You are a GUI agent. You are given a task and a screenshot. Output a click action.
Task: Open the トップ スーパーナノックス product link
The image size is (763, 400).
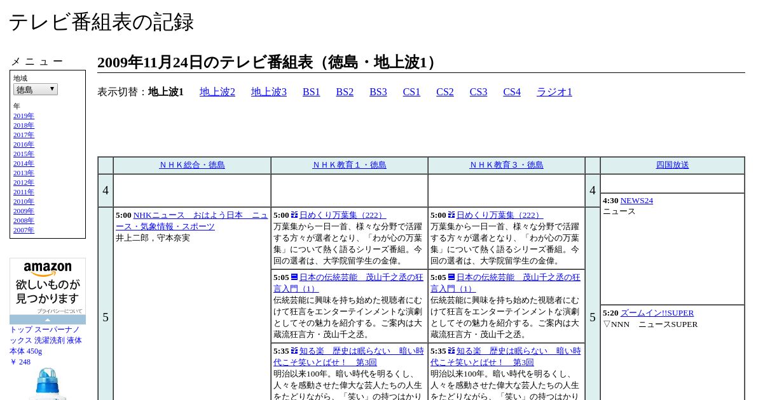point(46,340)
